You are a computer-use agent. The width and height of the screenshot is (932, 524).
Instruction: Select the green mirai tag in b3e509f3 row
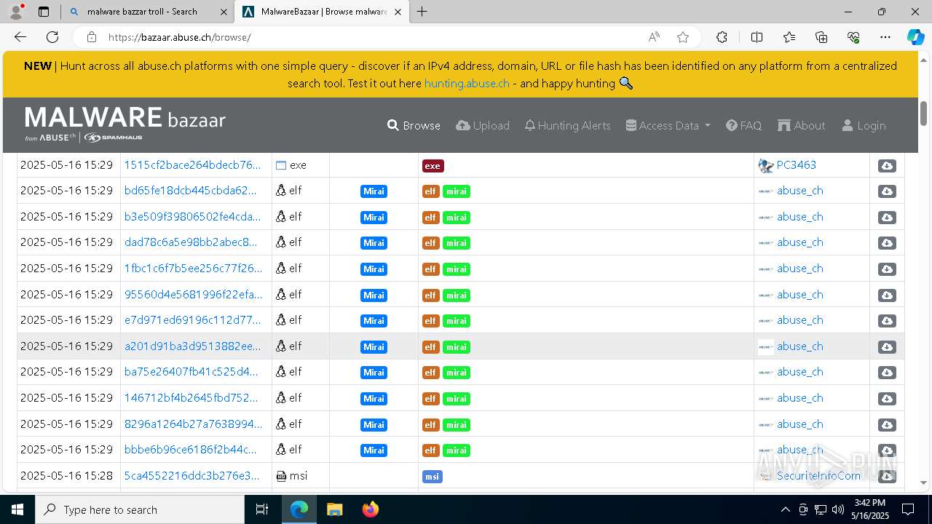pyautogui.click(x=457, y=218)
